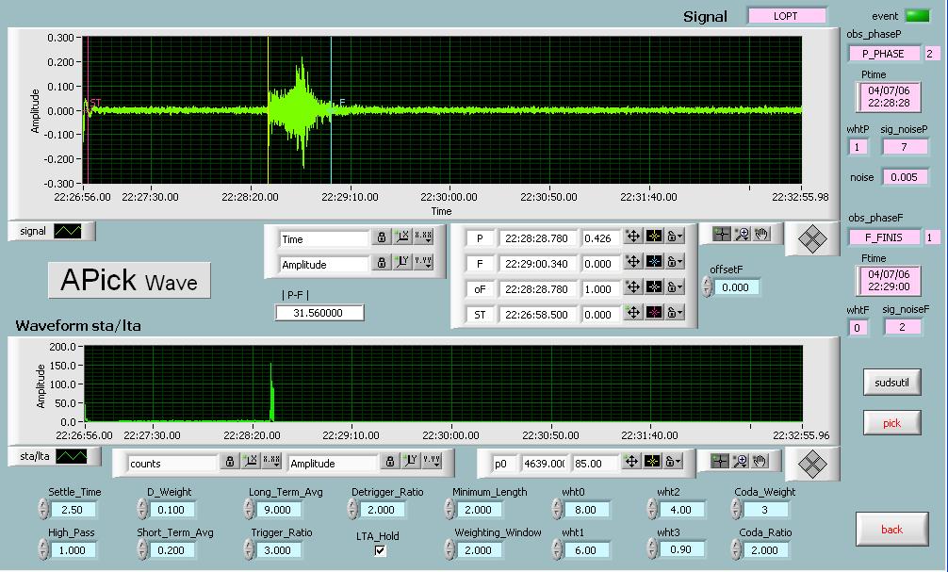Click the Detrigger_Ratio value field
Viewport: 948px width, 572px height.
point(384,510)
